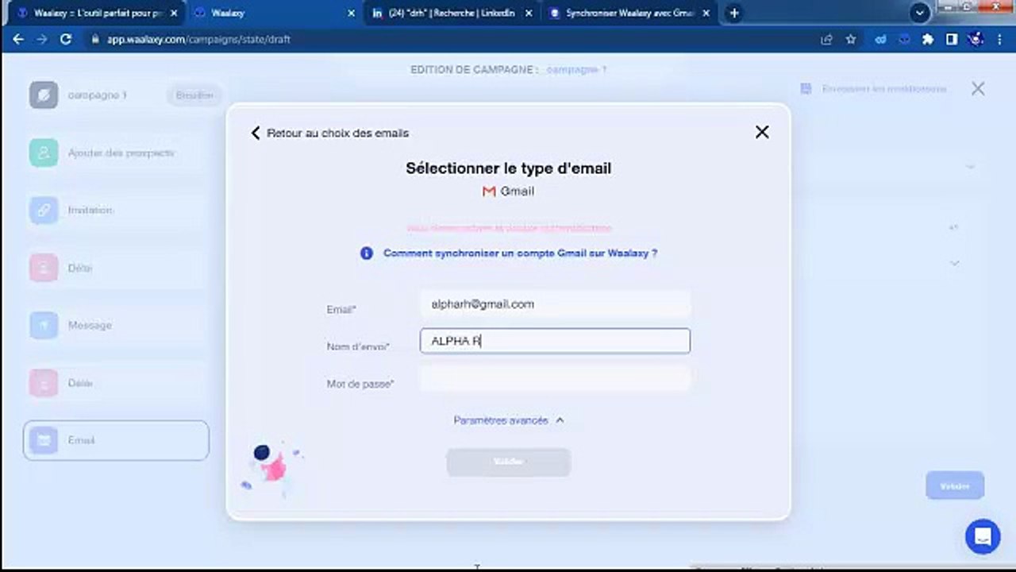Open the Intercom chat bubble
The image size is (1016, 572).
(x=982, y=536)
